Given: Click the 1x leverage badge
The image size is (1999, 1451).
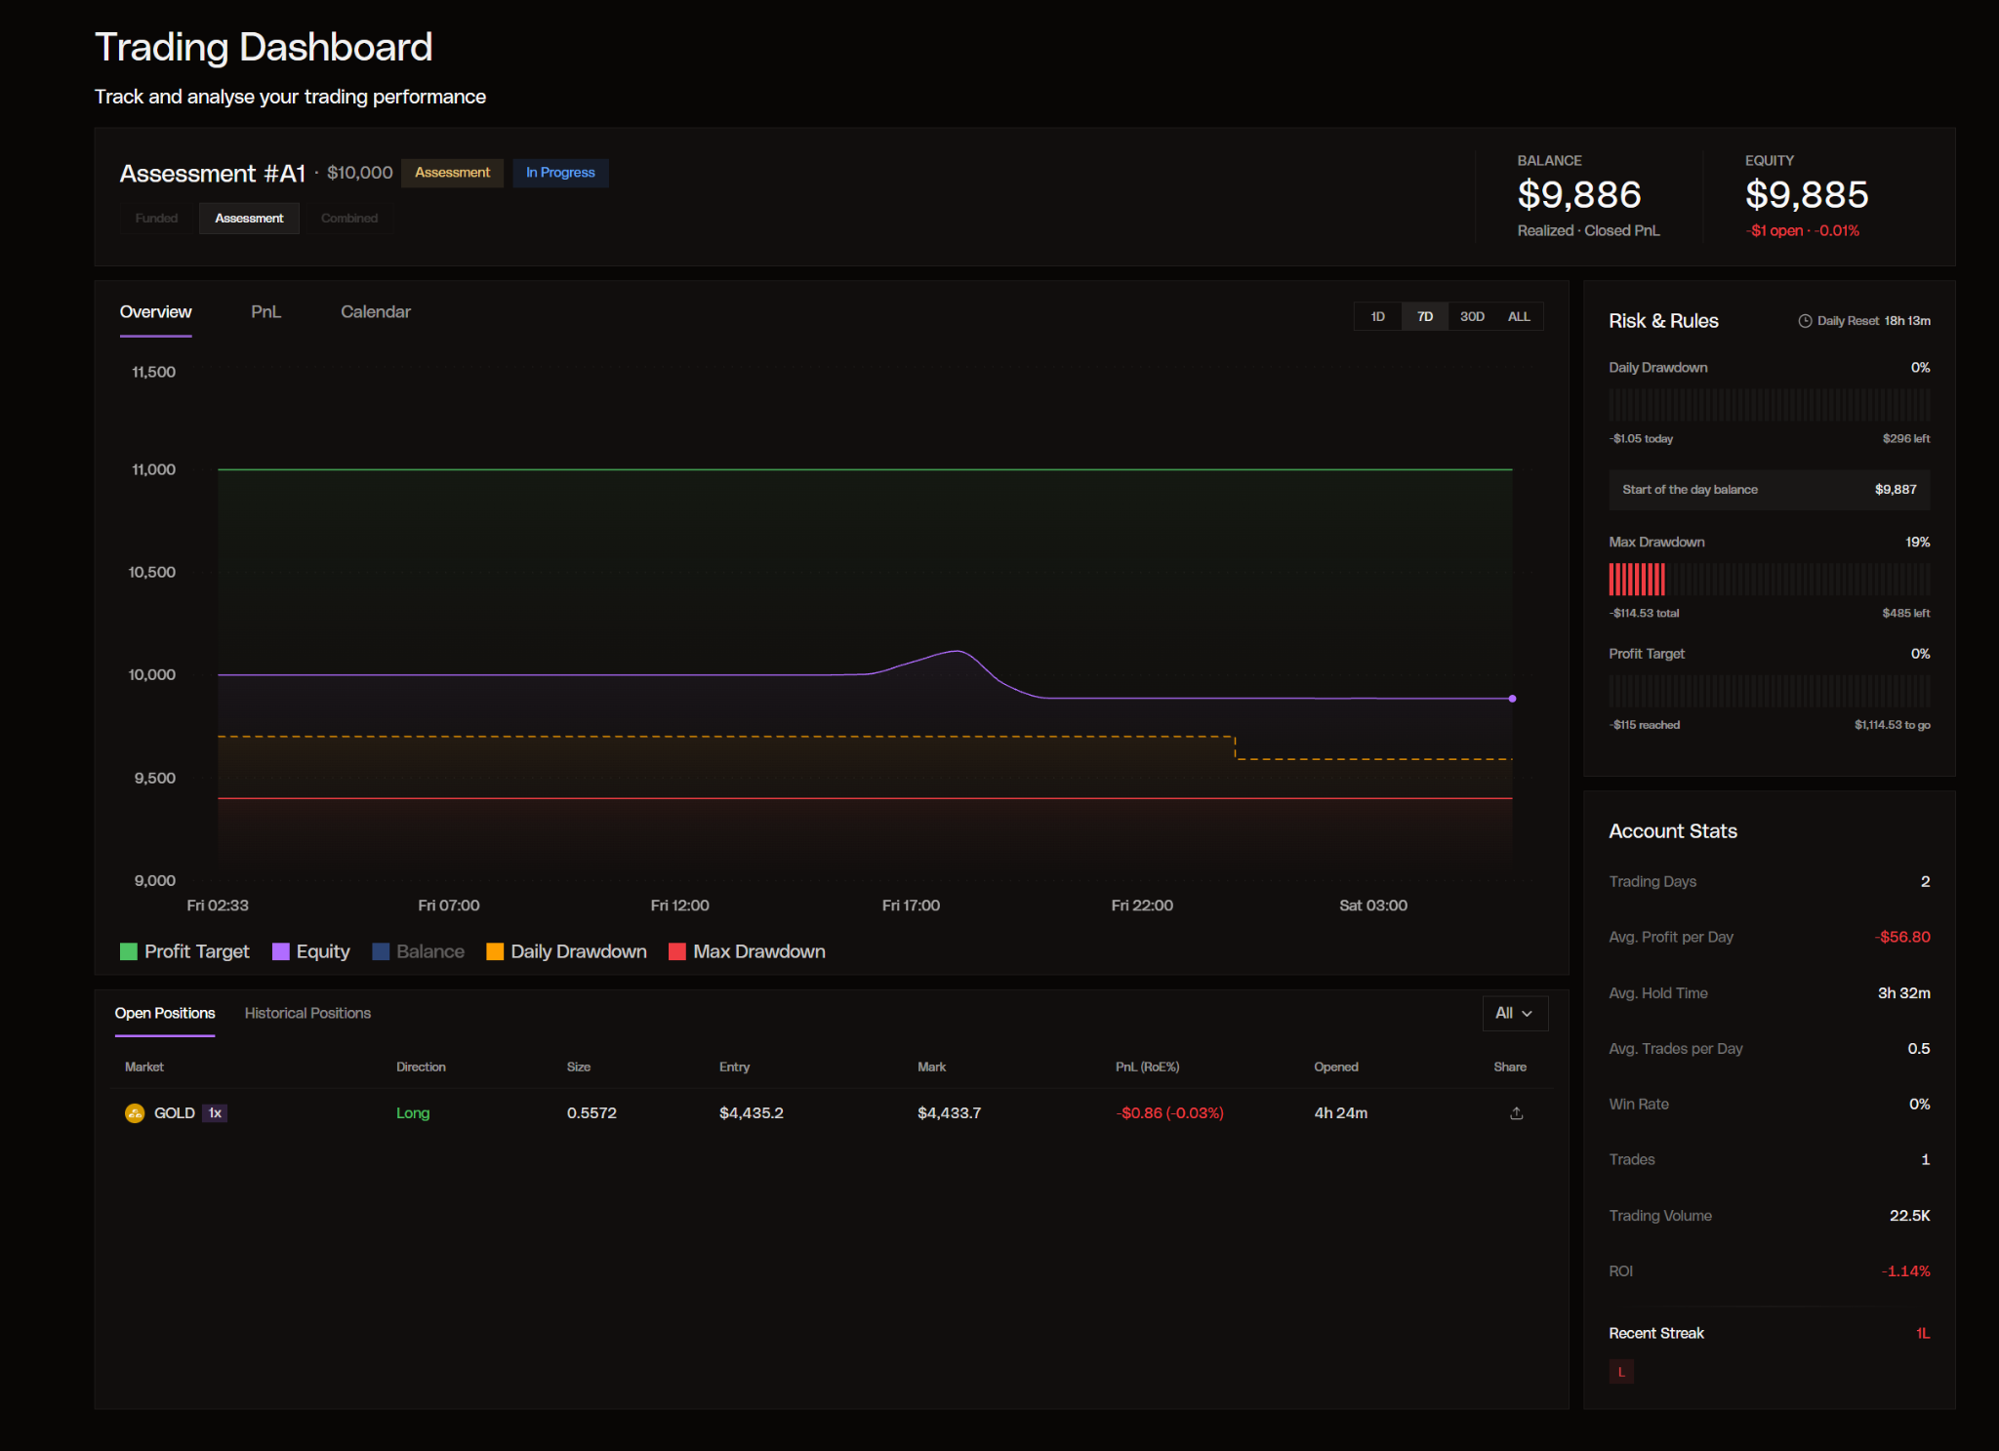Looking at the screenshot, I should 215,1113.
